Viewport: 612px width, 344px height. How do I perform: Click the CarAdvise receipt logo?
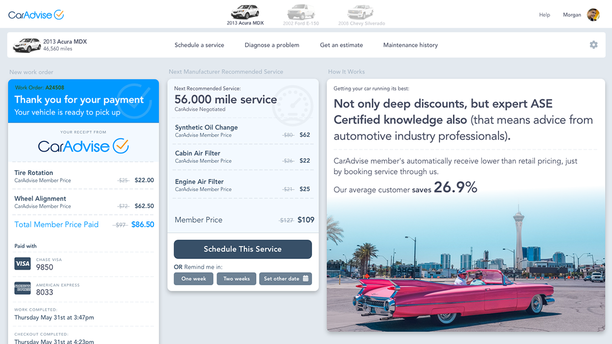(x=84, y=147)
